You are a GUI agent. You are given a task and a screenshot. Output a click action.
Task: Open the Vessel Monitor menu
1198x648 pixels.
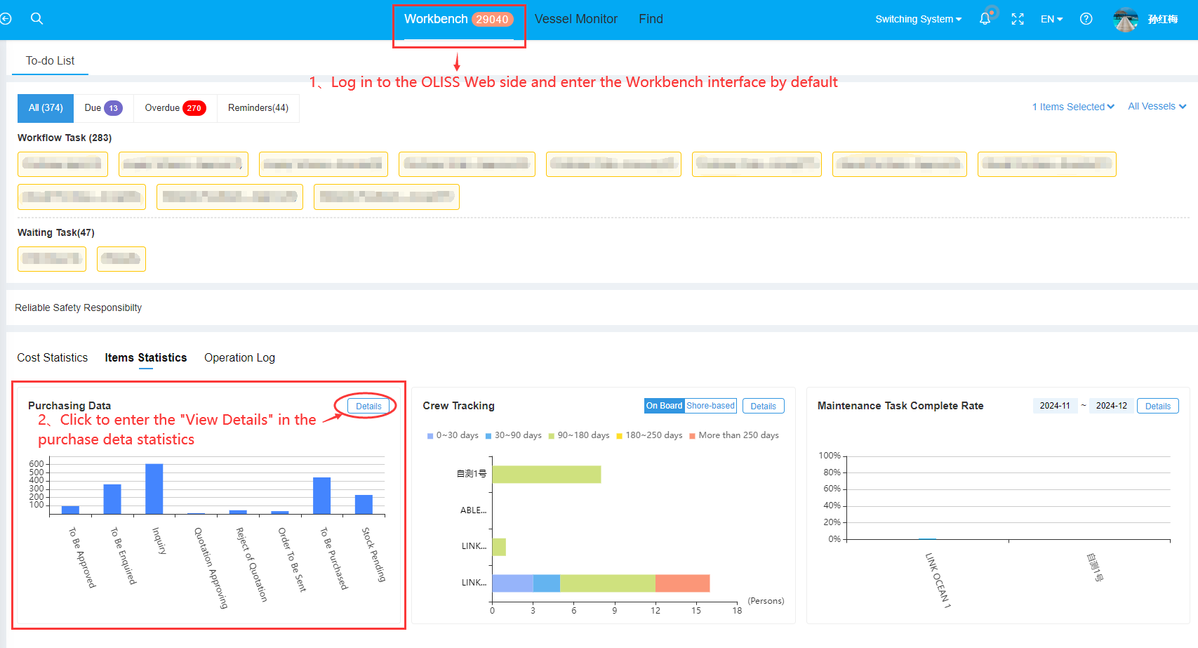(x=576, y=19)
